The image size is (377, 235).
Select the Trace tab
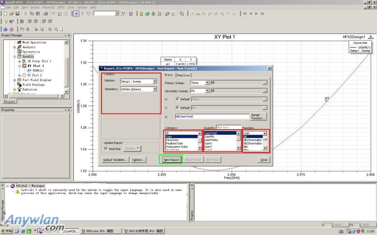pos(168,75)
